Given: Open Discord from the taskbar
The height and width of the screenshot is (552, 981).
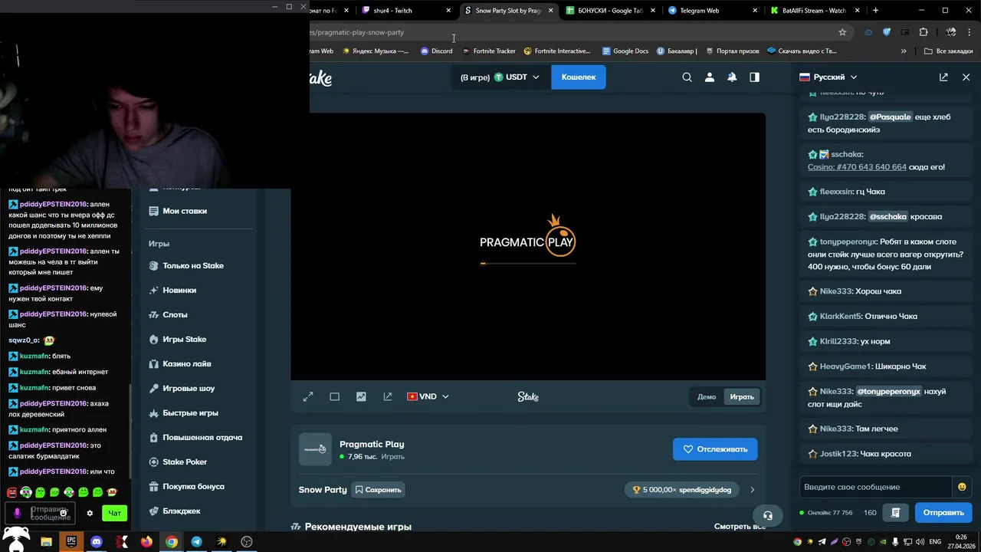Looking at the screenshot, I should (x=96, y=541).
